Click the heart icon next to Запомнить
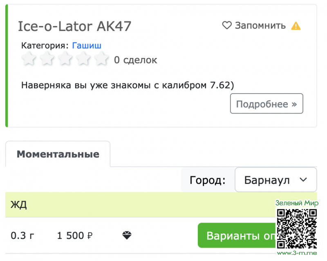This screenshot has height=261, width=327. [227, 26]
